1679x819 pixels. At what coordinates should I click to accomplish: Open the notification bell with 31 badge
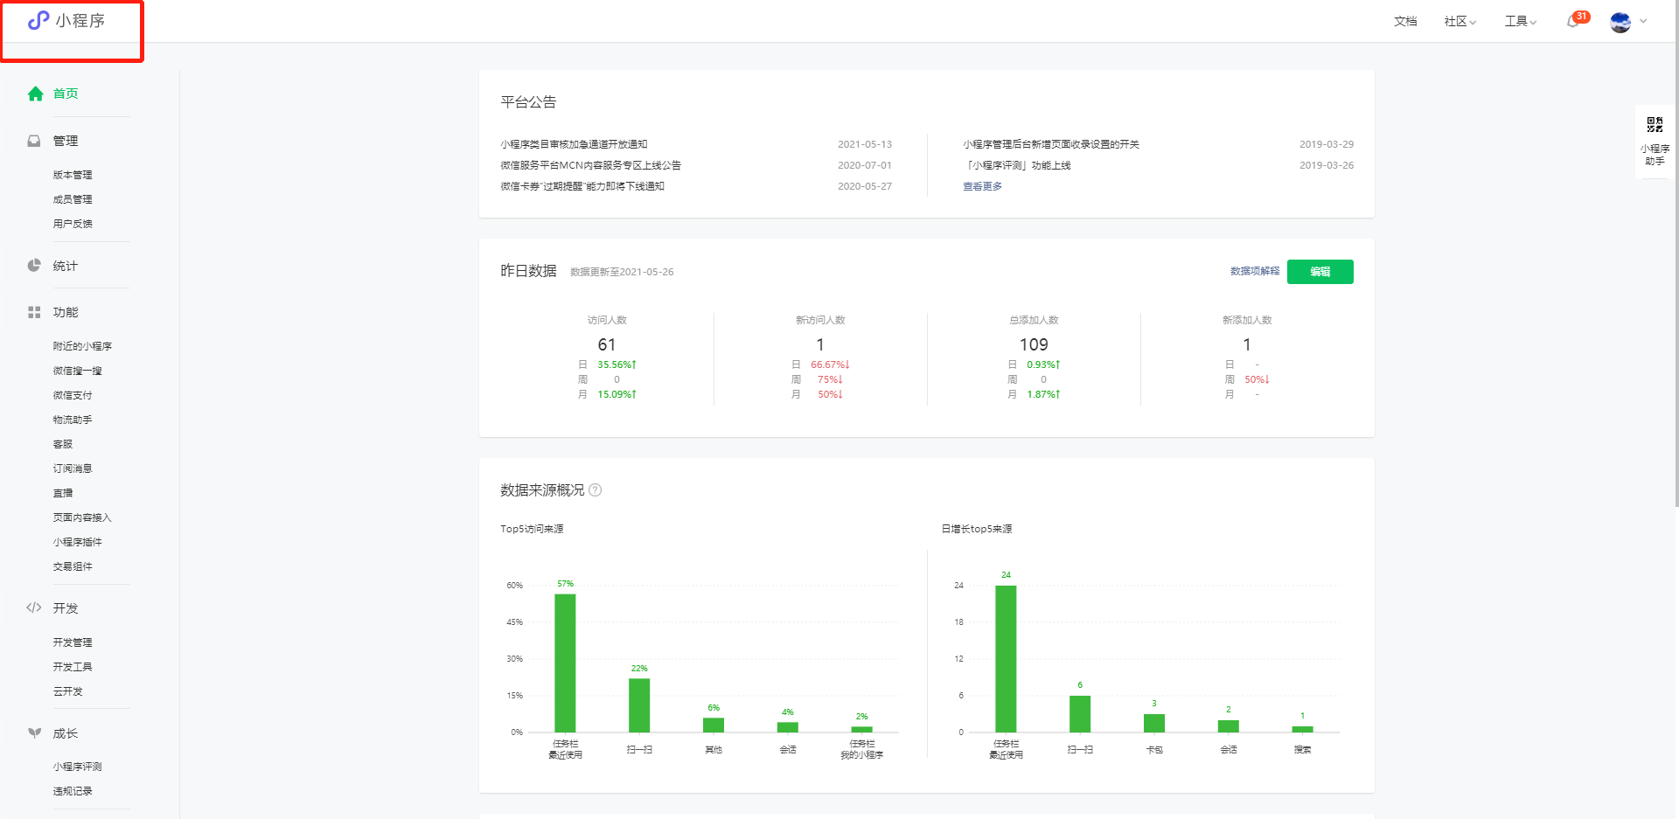(1573, 21)
